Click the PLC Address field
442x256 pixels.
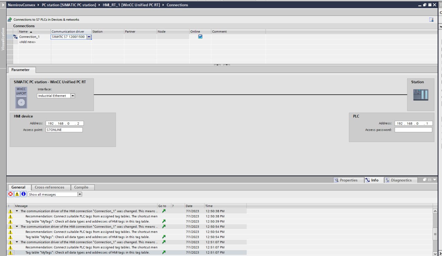413,123
